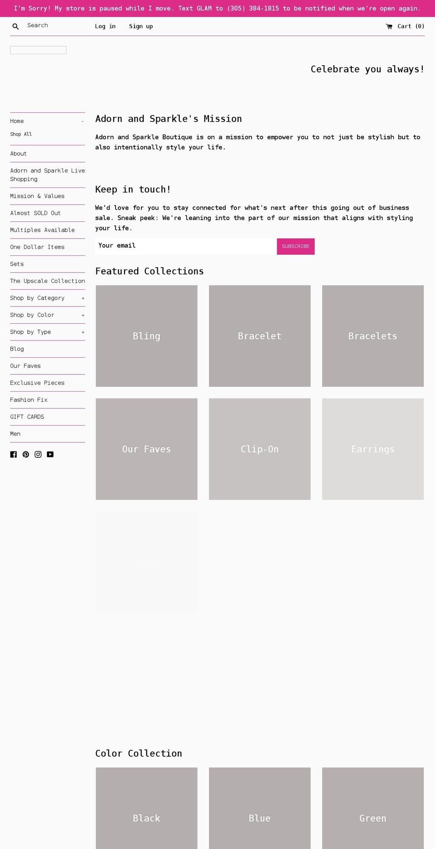This screenshot has width=435, height=849.
Task: Open the About page
Action: (x=18, y=153)
